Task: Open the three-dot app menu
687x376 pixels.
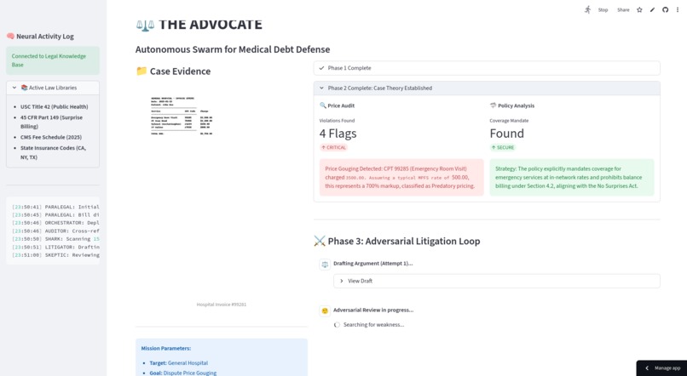Action: coord(678,9)
